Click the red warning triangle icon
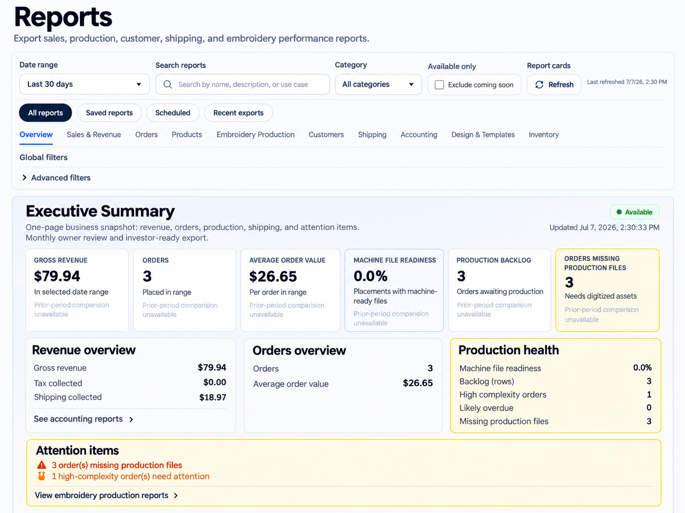 pyautogui.click(x=42, y=465)
